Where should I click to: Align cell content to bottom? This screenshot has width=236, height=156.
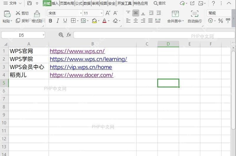pyautogui.click(x=143, y=13)
